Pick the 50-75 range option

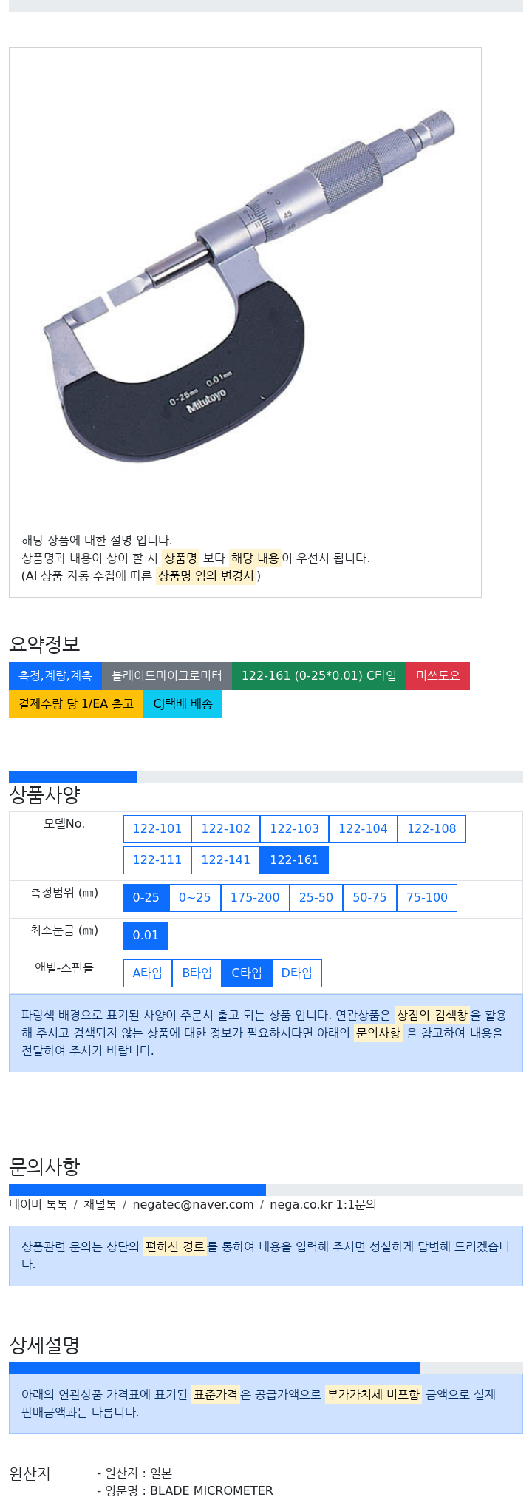click(369, 898)
